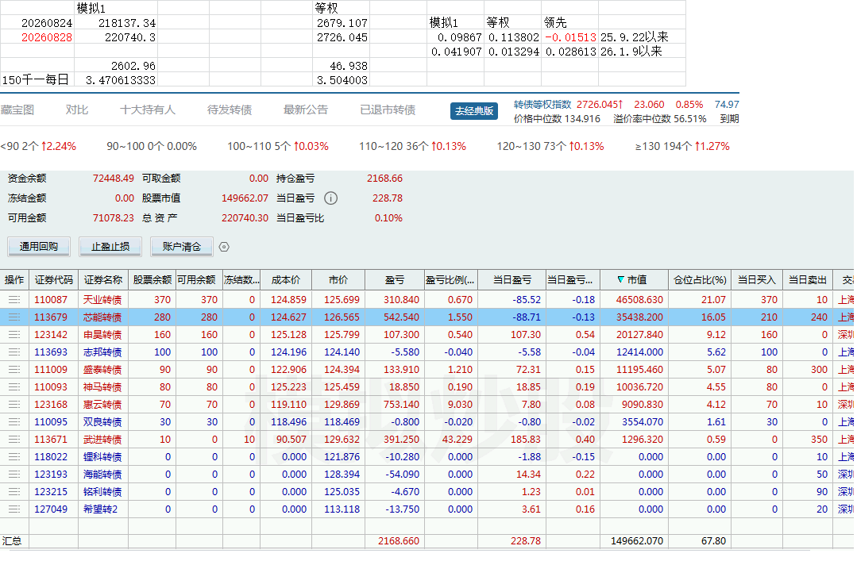
Task: Sort the table by 盈亏 column header
Action: (x=394, y=280)
